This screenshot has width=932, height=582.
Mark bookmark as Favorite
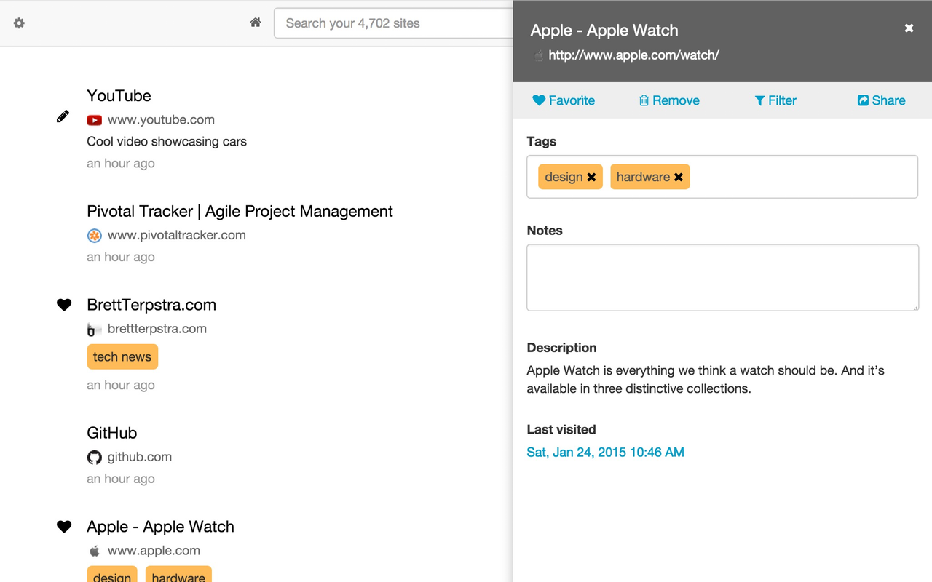coord(564,100)
